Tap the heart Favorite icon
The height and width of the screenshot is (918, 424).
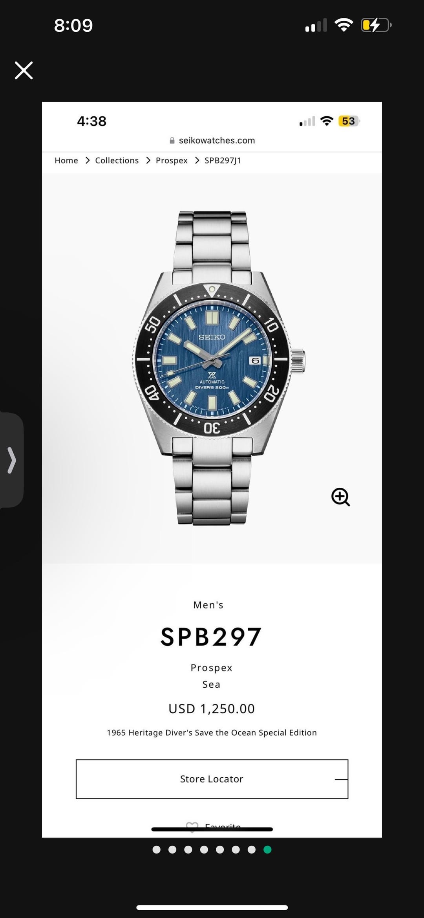(192, 826)
